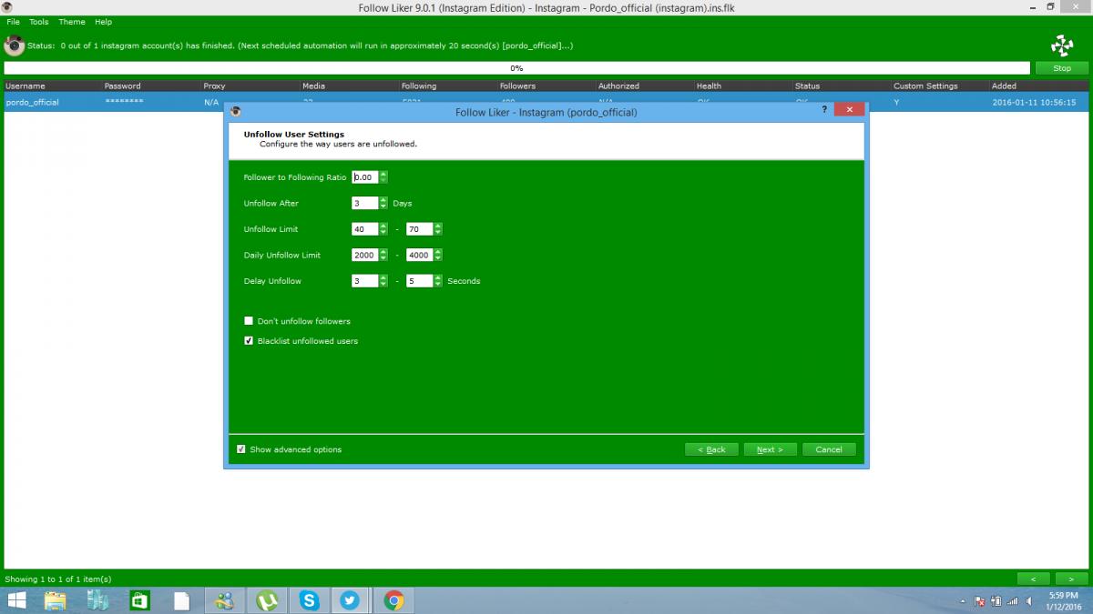Uncheck Blacklist unfollowed users
This screenshot has width=1093, height=614.
[249, 341]
